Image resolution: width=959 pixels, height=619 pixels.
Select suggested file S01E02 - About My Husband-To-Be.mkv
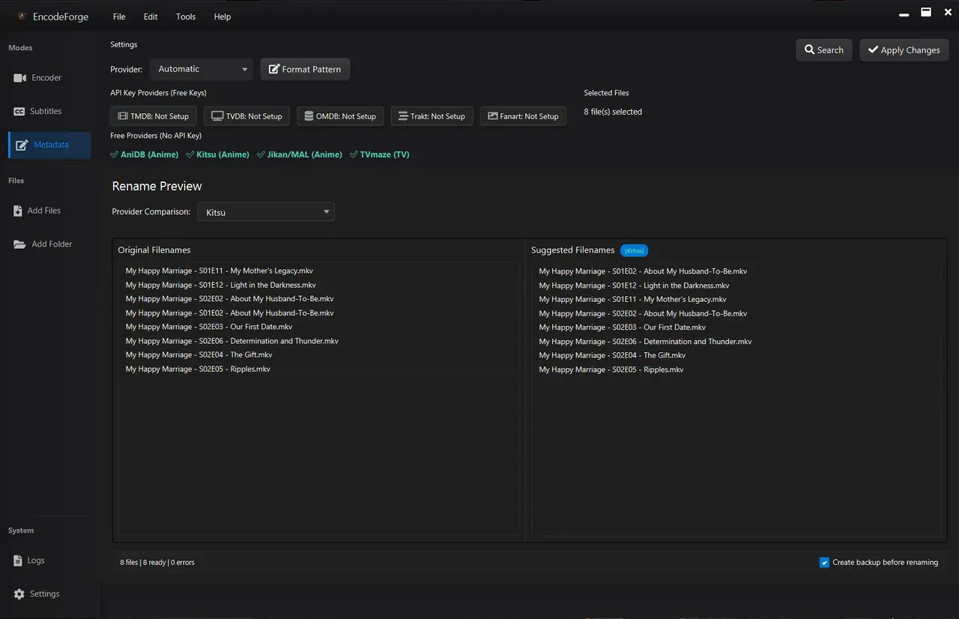coord(643,271)
